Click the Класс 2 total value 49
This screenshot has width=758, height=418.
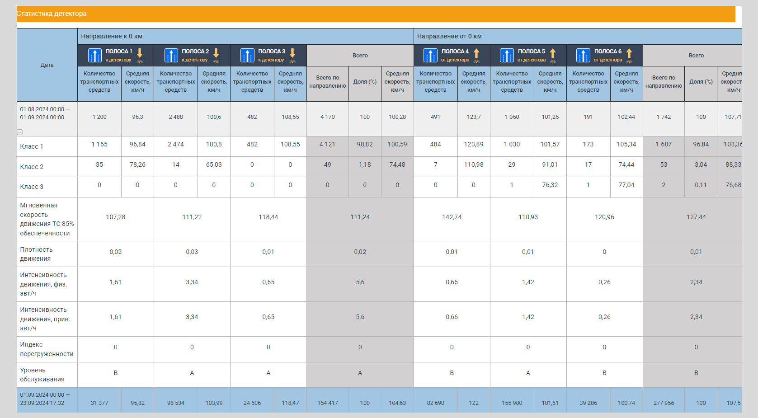(328, 164)
